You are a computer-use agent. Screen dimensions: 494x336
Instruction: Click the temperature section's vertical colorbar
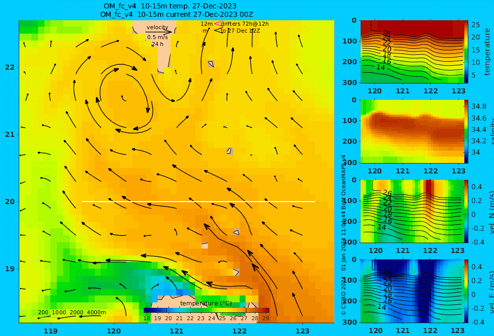[466, 52]
